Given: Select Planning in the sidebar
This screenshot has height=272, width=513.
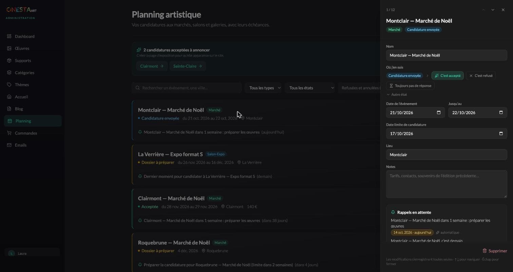Looking at the screenshot, I should tap(33, 121).
